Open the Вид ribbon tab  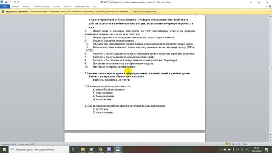coord(95,7)
